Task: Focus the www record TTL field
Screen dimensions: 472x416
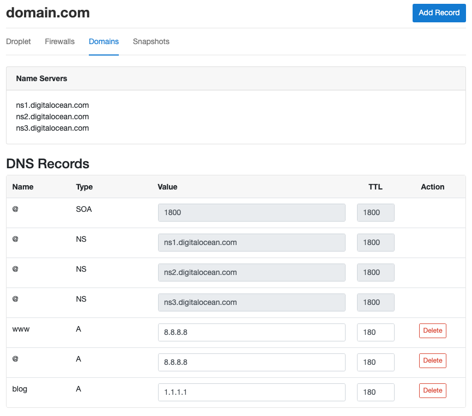Action: click(376, 332)
